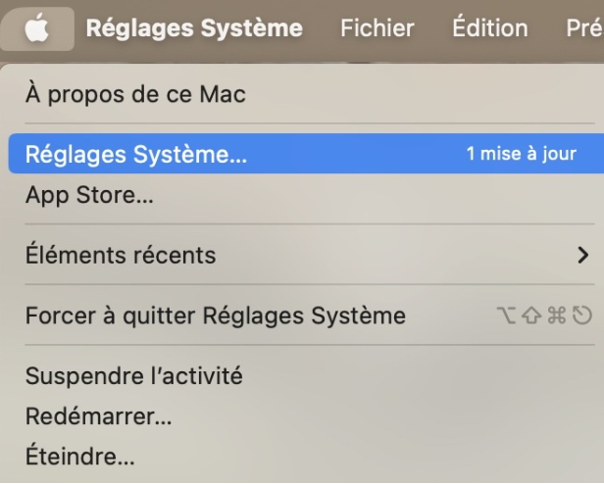The width and height of the screenshot is (604, 484).
Task: Show recent items using the right arrow
Action: pyautogui.click(x=584, y=256)
